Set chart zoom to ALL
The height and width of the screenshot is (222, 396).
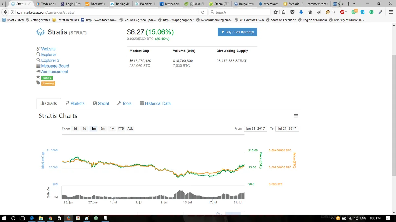[x=130, y=129]
